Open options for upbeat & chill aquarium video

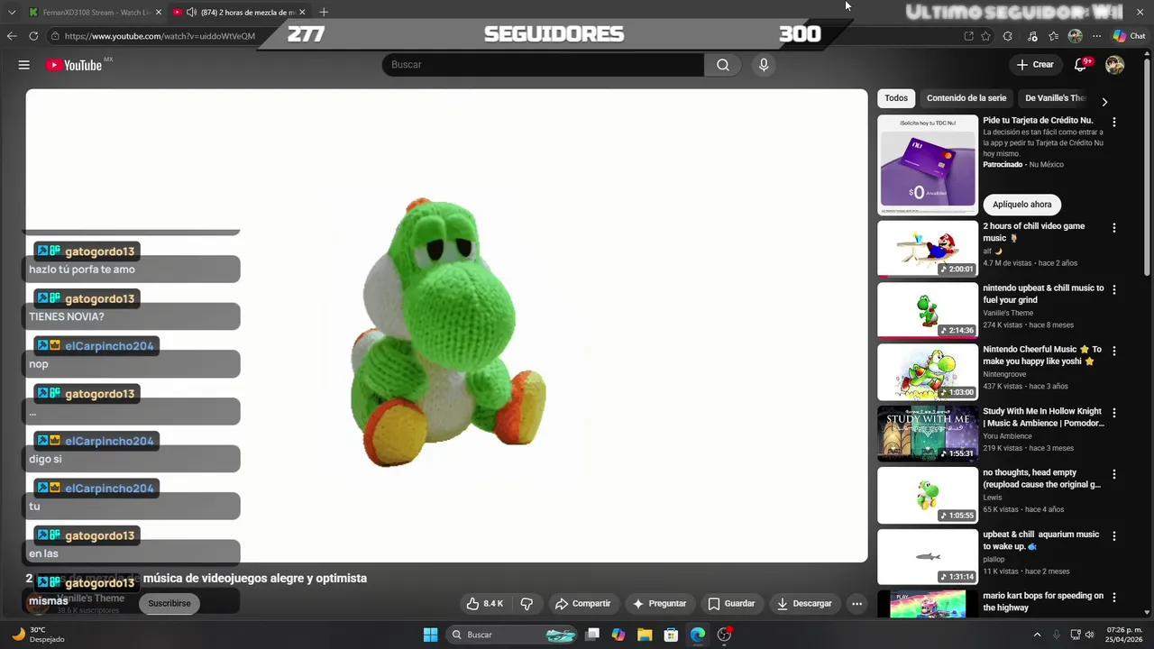[x=1114, y=535]
